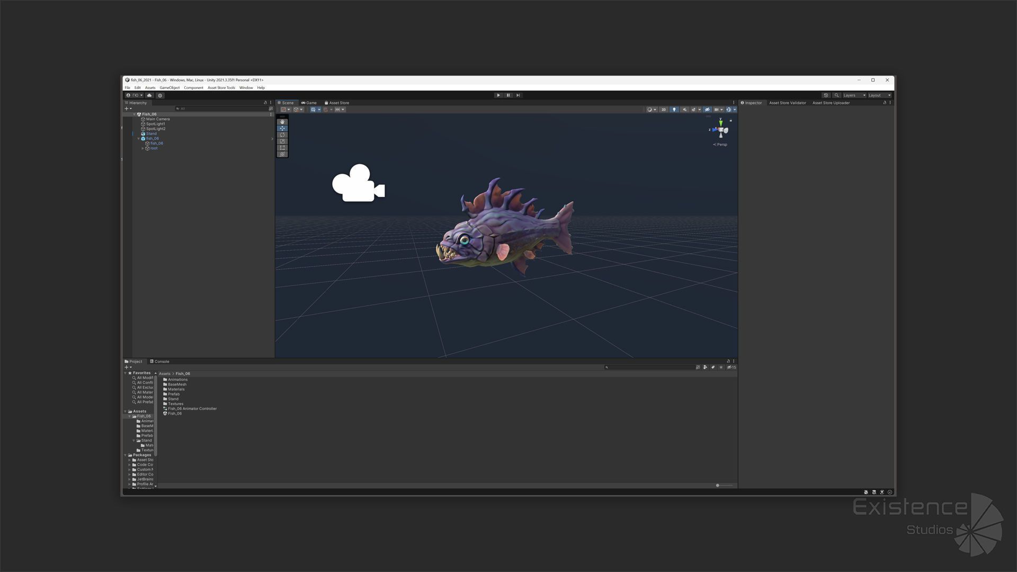
Task: Collapse the fish_06 prefab in Hierarchy
Action: (139, 139)
